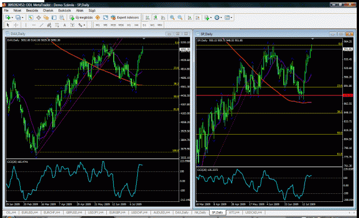Open the Chartok menu
Image resolution: width=359 pixels, height=218 pixels.
[48, 10]
